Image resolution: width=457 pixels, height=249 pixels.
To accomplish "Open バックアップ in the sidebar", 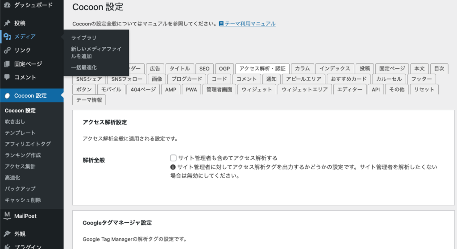I will (20, 189).
